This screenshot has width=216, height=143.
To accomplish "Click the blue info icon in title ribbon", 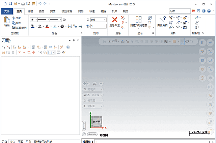I will click(x=204, y=11).
